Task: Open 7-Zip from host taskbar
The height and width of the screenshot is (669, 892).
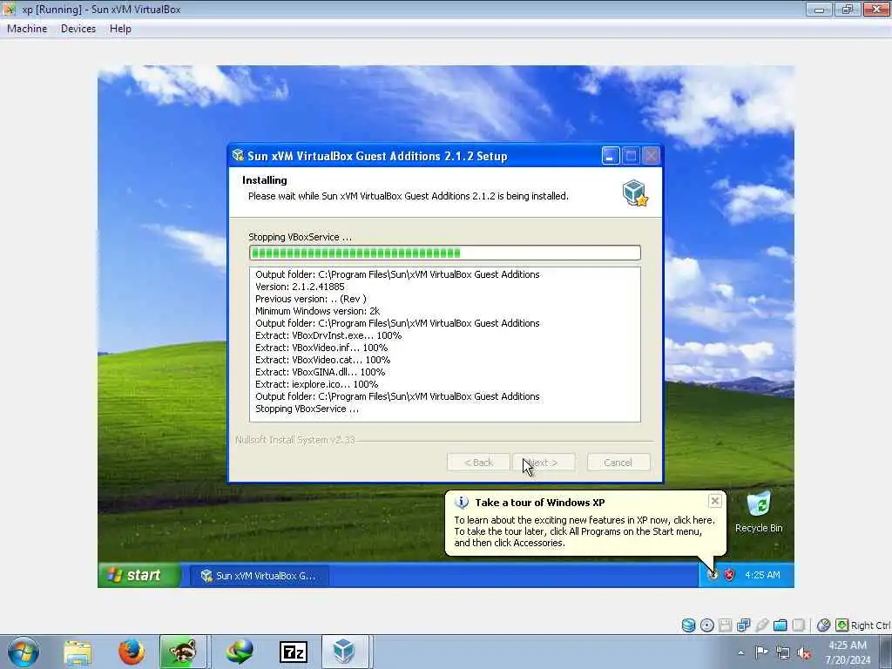Action: [294, 652]
